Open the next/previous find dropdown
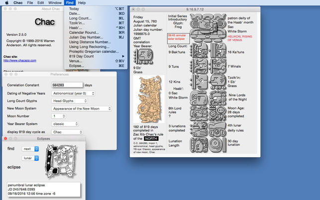This screenshot has height=200, width=320. tap(30, 149)
